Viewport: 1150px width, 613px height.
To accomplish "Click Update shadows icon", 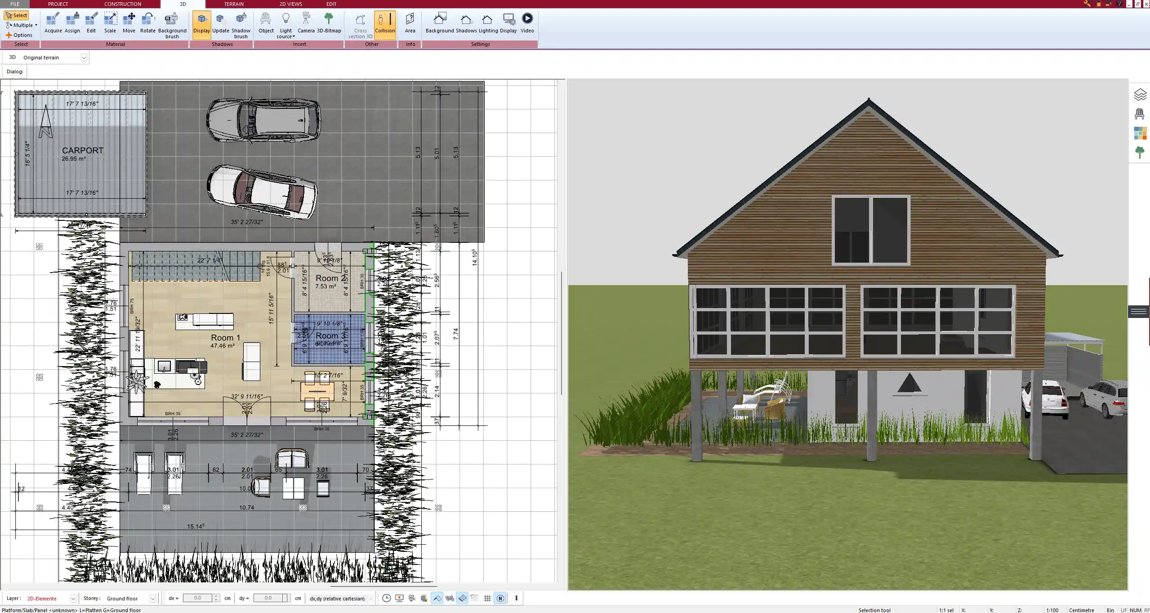I will (x=221, y=23).
